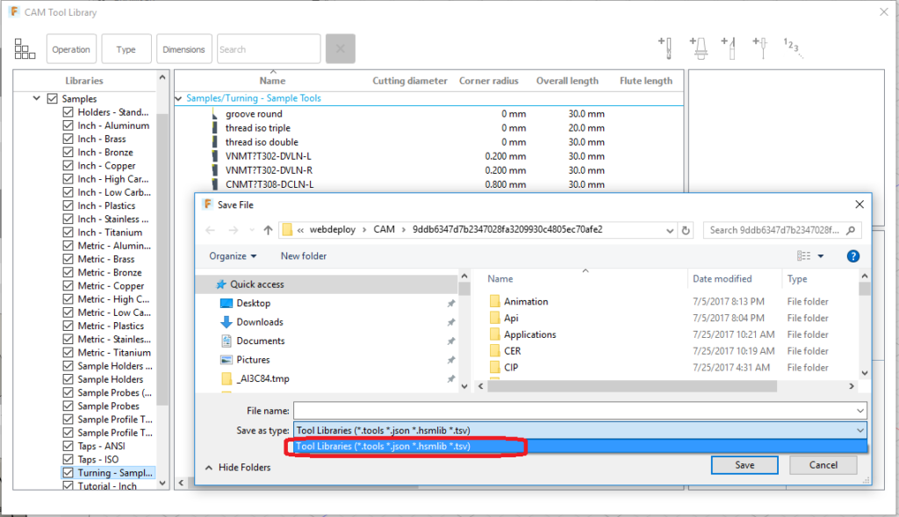
Task: Click the new holder icon
Action: coord(699,48)
